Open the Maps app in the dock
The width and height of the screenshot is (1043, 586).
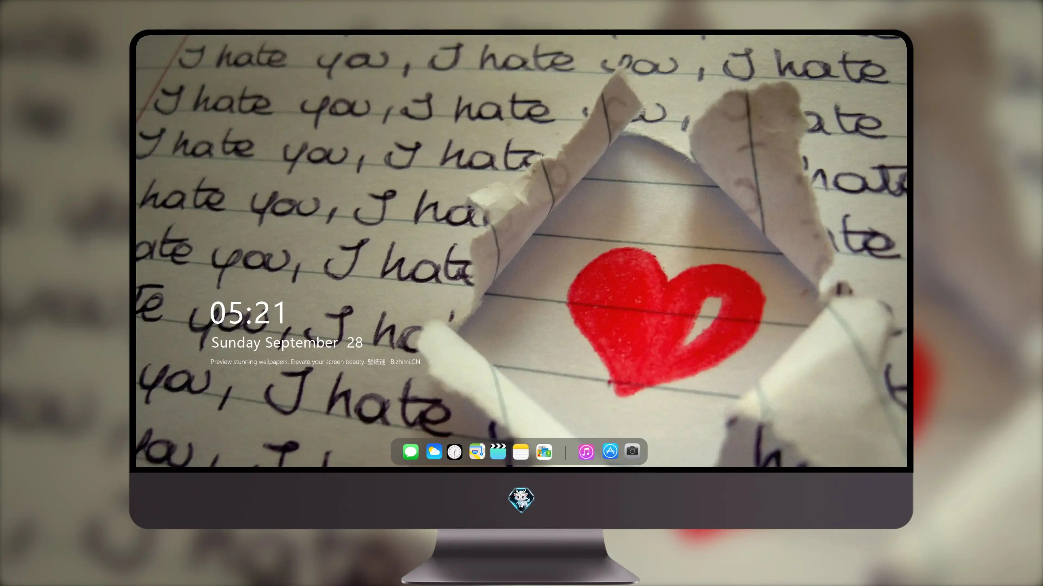(477, 451)
